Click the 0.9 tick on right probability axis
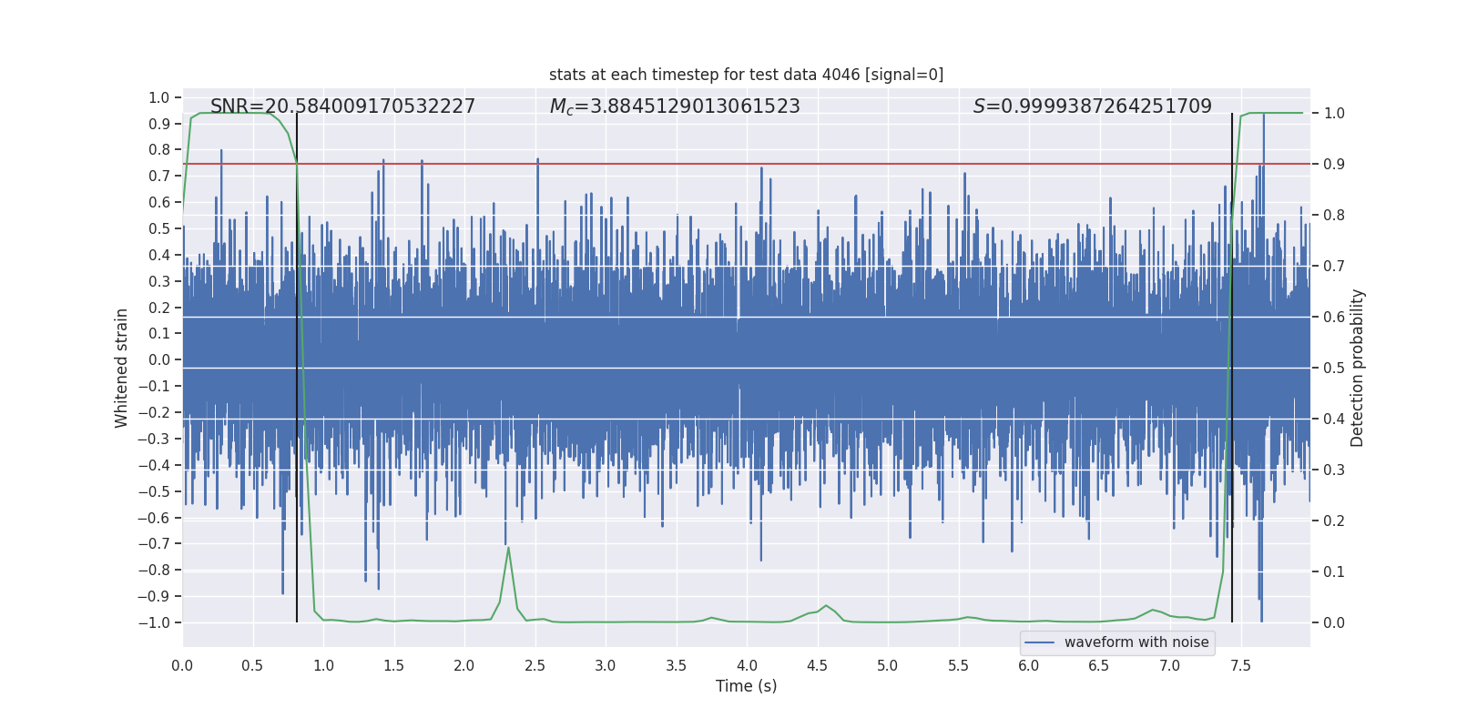This screenshot has width=1457, height=728. point(1334,165)
